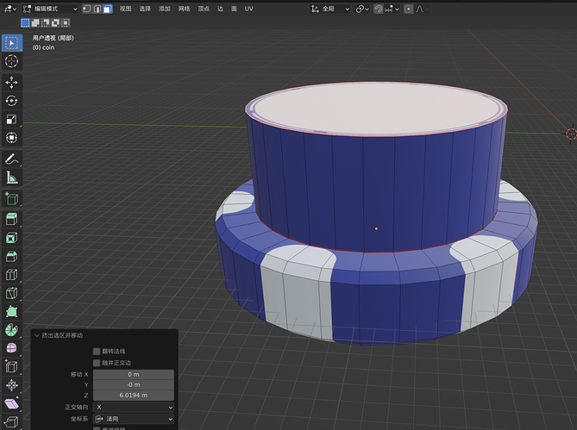Choose the Annotate pencil tool

[11, 159]
